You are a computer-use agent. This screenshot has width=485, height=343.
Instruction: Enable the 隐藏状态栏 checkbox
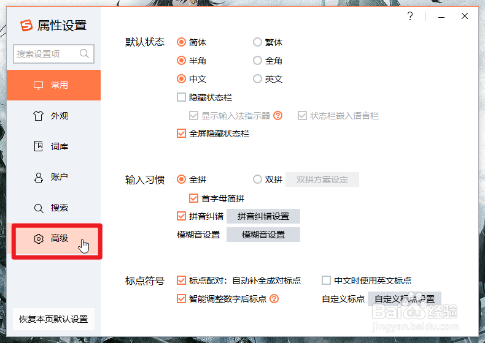181,97
